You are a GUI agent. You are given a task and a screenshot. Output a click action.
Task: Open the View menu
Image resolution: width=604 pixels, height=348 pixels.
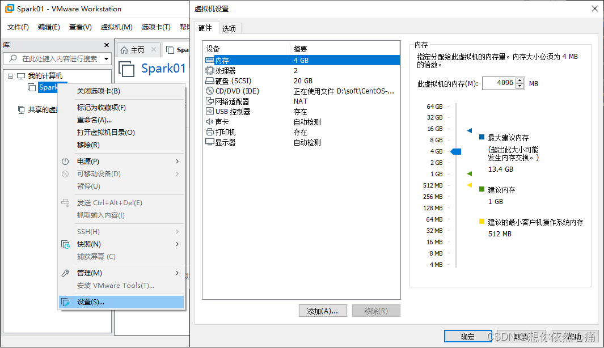click(81, 27)
